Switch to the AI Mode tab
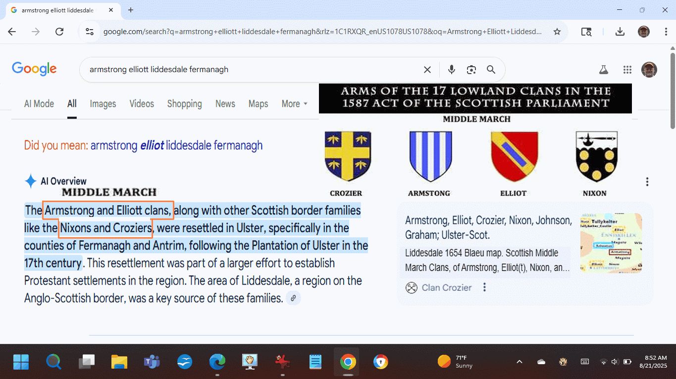676x379 pixels. [39, 104]
